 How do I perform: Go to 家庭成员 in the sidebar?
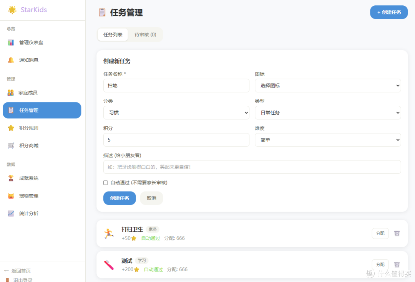pyautogui.click(x=42, y=92)
